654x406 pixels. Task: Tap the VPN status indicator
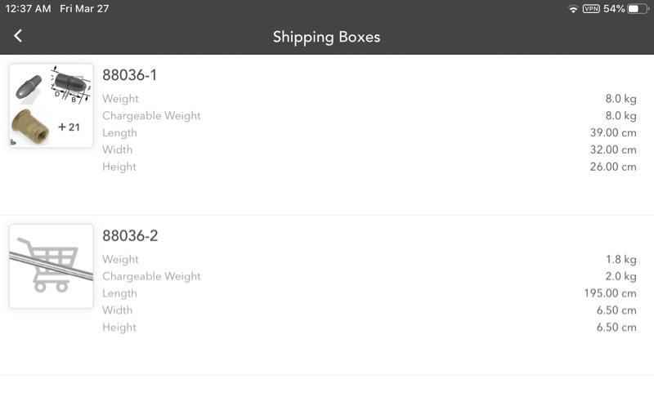591,9
